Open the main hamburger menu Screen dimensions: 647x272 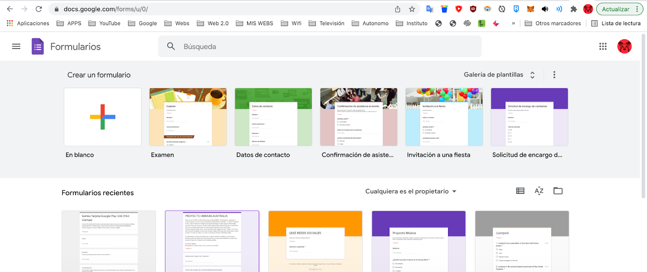pos(16,47)
